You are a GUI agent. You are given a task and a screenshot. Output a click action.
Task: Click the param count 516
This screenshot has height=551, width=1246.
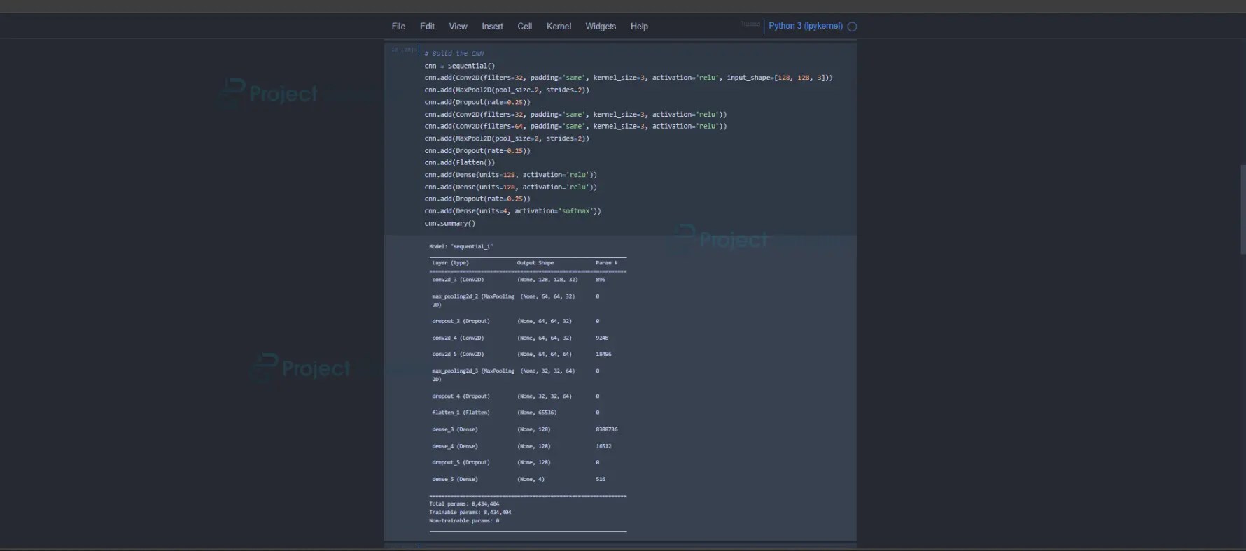pos(601,480)
